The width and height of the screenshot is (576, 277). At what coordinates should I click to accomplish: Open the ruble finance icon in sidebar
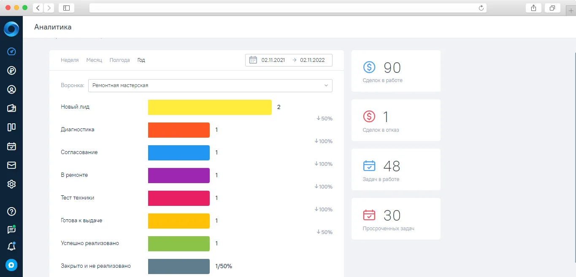11,71
